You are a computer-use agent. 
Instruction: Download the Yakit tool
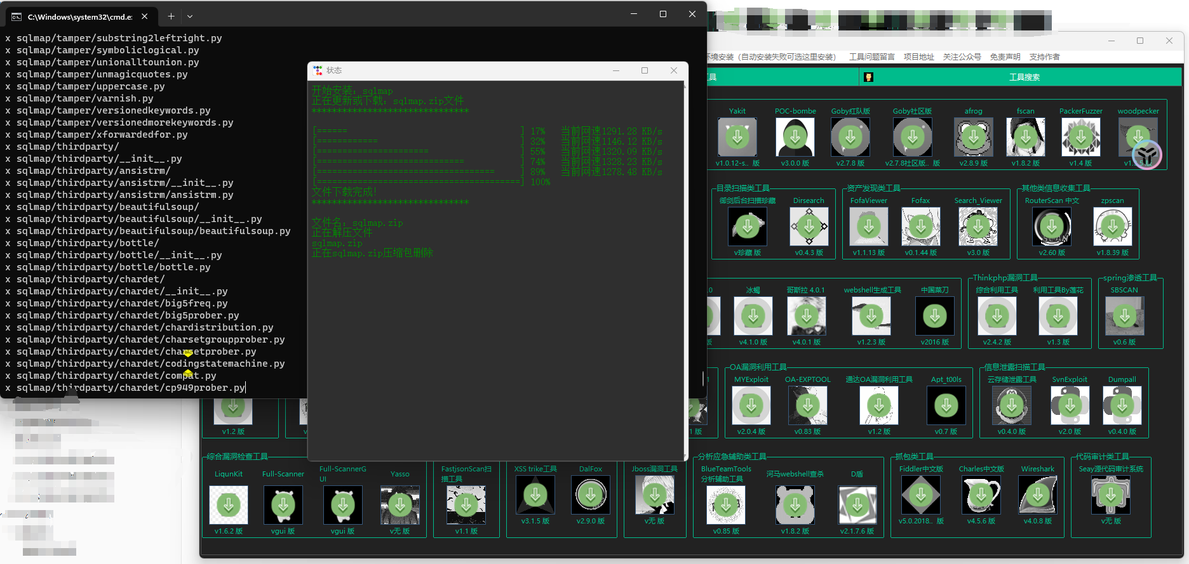point(737,137)
